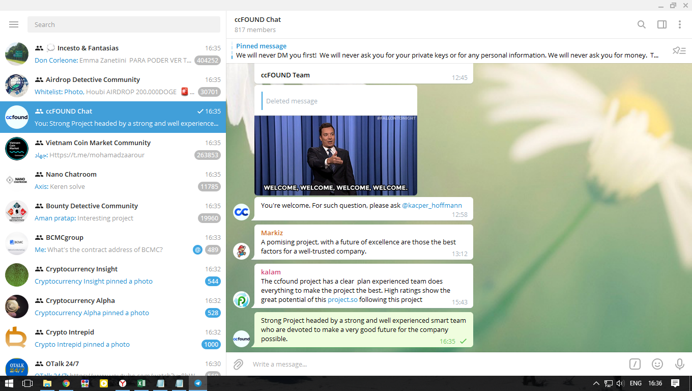Click the BCMCgroup avatar
The width and height of the screenshot is (692, 391).
[x=17, y=243]
